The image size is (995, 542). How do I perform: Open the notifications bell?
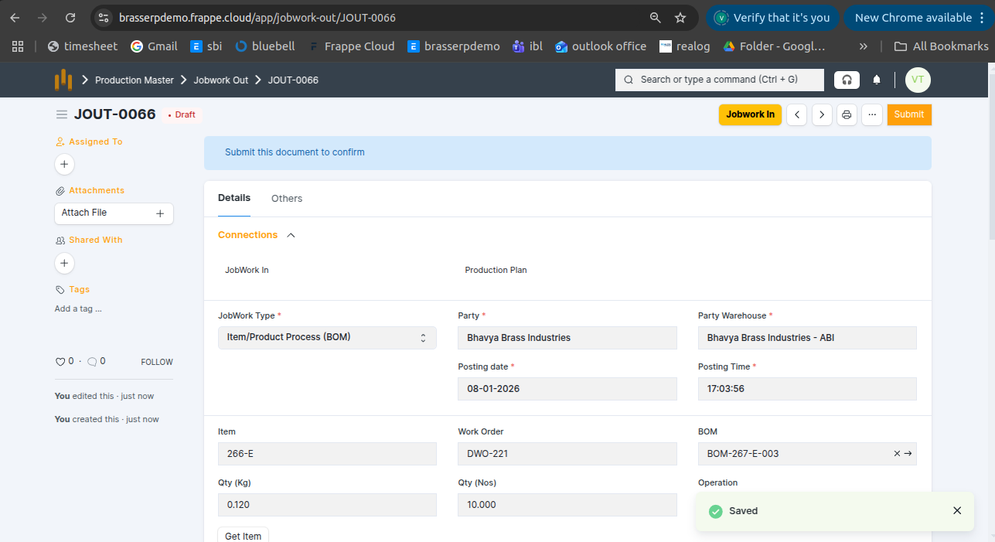pos(877,80)
